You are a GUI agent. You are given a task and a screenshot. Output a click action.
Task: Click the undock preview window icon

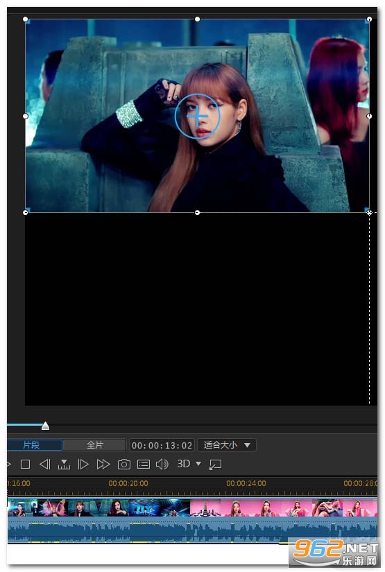point(215,465)
